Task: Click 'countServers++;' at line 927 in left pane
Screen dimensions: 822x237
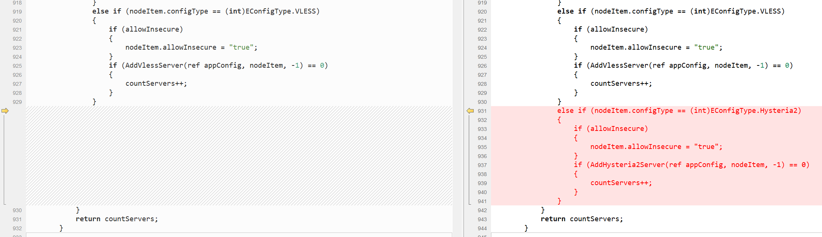Action: pyautogui.click(x=156, y=84)
